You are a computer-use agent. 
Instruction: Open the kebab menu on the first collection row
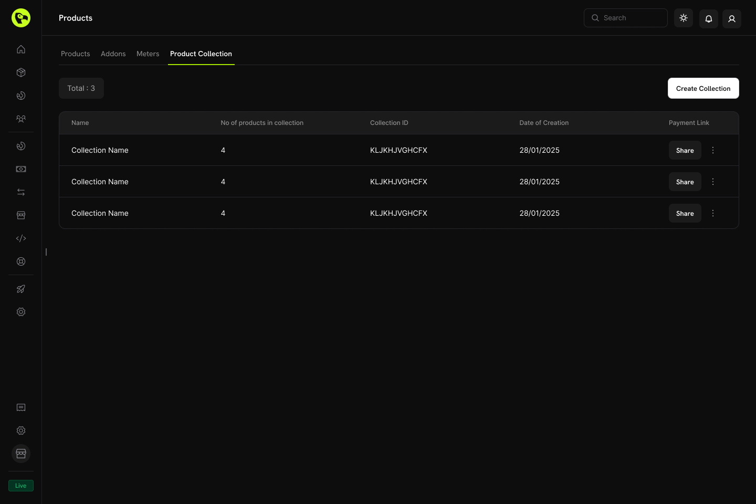(713, 150)
